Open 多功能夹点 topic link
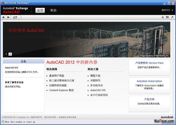This screenshot has height=125, width=176. [97, 86]
